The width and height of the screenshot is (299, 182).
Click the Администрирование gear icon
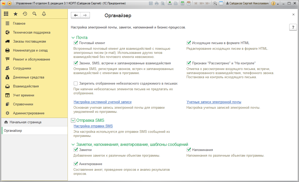click(7, 113)
